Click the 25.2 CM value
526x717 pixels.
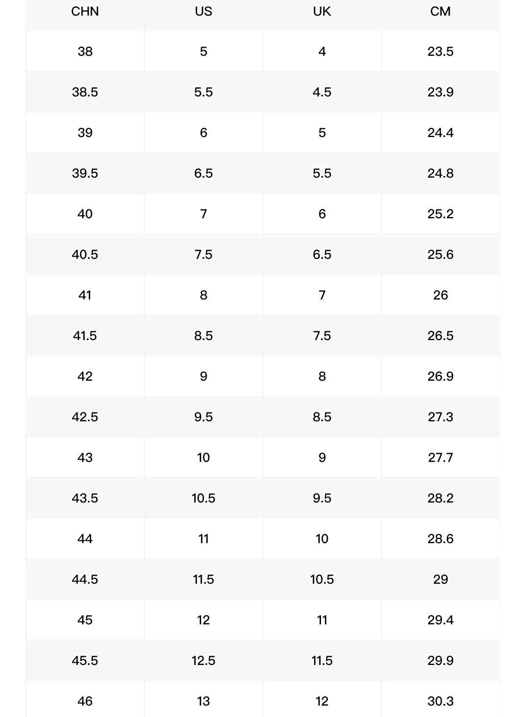coord(440,214)
